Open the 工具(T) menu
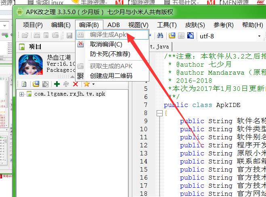266x197 pixels. (166, 25)
